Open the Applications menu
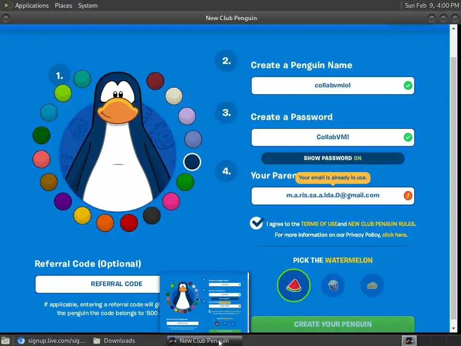This screenshot has width=461, height=346. (x=32, y=5)
